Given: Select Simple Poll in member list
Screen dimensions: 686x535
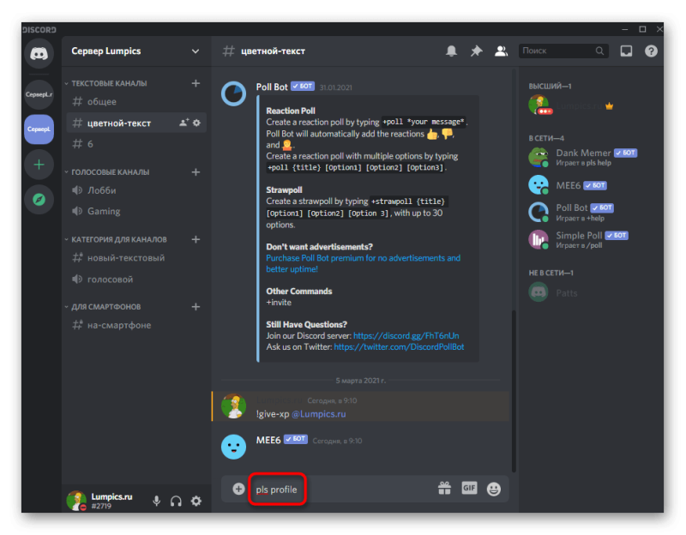Looking at the screenshot, I should click(x=589, y=240).
